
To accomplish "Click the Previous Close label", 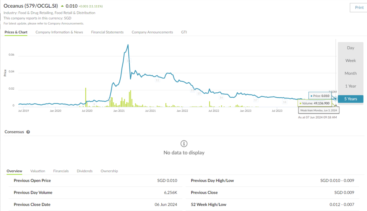I will [204, 193].
